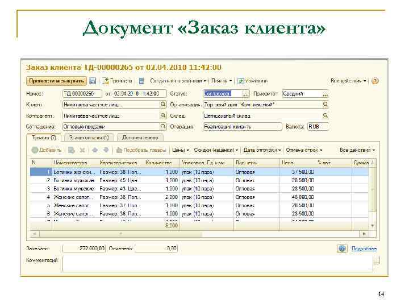The width and height of the screenshot is (409, 307).
Task: Click the blue info icon near Подробнее
Action: point(342,248)
